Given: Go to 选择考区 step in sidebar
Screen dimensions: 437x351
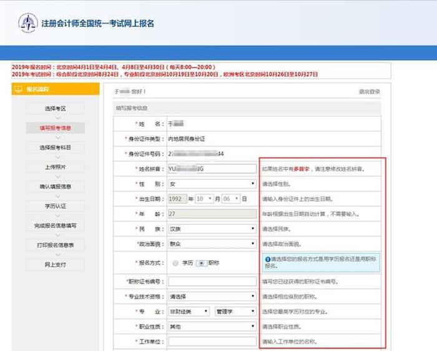Looking at the screenshot, I should coord(55,109).
